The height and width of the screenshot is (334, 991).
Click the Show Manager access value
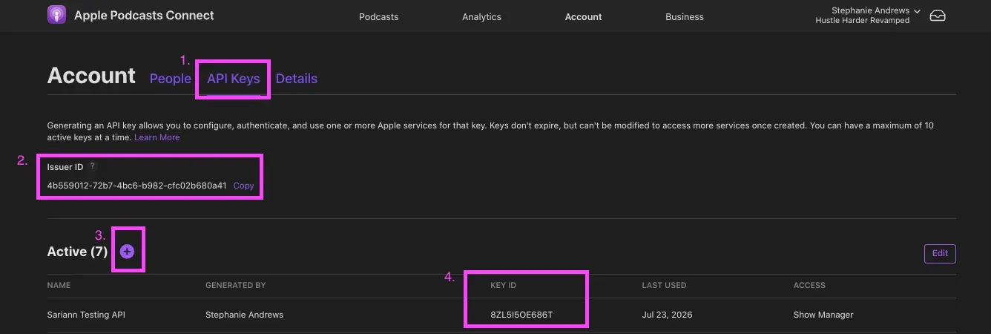point(823,315)
